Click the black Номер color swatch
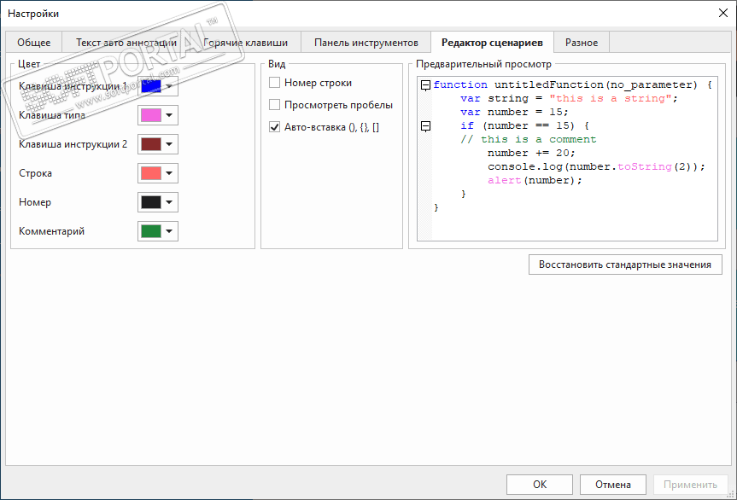 (x=151, y=202)
